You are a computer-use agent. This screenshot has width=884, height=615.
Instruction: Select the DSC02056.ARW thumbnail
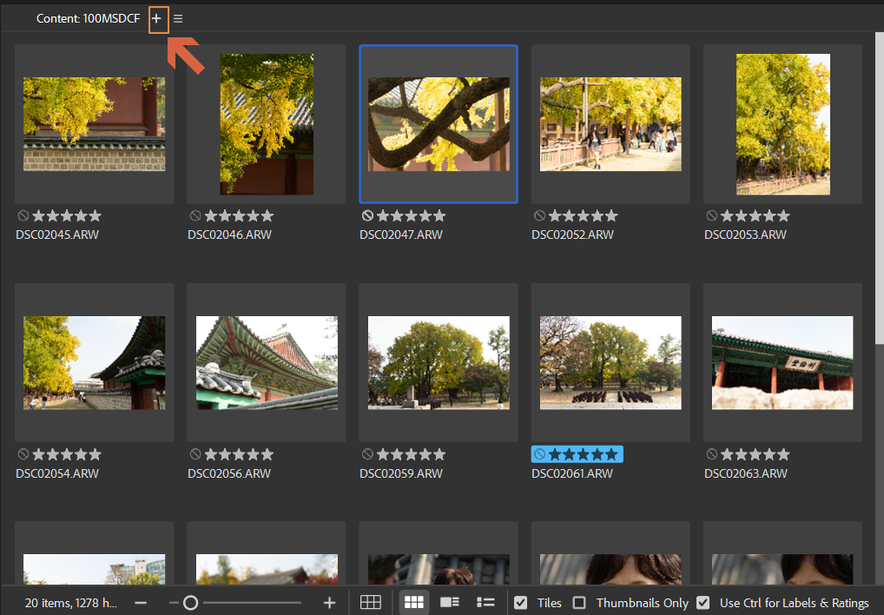pyautogui.click(x=267, y=362)
